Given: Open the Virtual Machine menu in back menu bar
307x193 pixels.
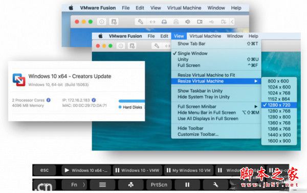Looking at the screenshot, I should click(x=184, y=8).
